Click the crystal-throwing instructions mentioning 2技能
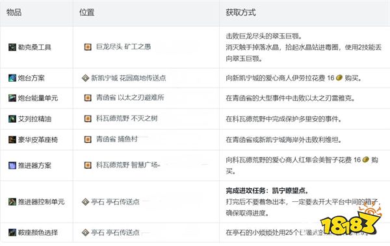 click(x=304, y=53)
